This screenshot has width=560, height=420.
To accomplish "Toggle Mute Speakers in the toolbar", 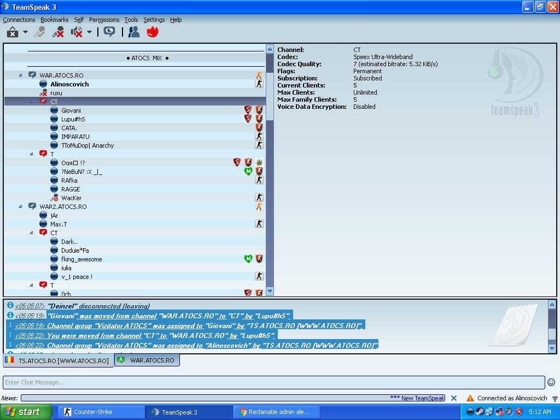I will tap(77, 32).
